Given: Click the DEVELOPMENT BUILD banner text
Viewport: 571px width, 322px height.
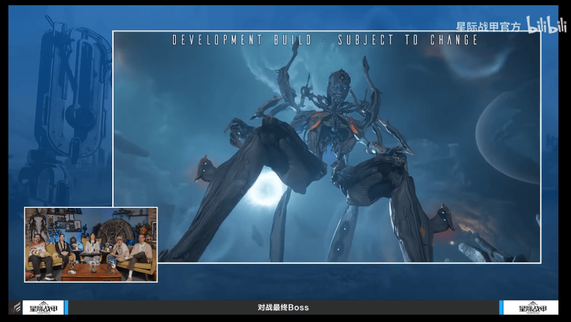Looking at the screenshot, I should tap(325, 40).
